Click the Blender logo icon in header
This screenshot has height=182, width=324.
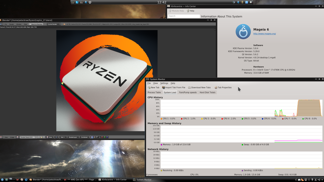[x=64, y=24]
